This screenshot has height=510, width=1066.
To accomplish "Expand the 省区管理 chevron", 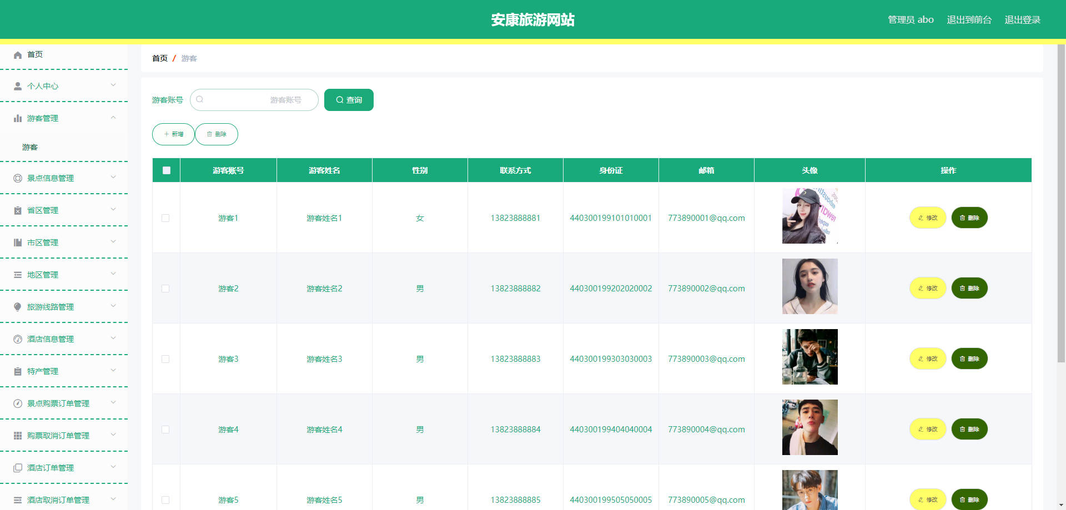I will coord(113,209).
